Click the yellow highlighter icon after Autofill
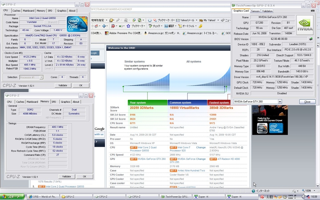Image resolution: width=320 pixels, height=200 pixels. coord(200,26)
